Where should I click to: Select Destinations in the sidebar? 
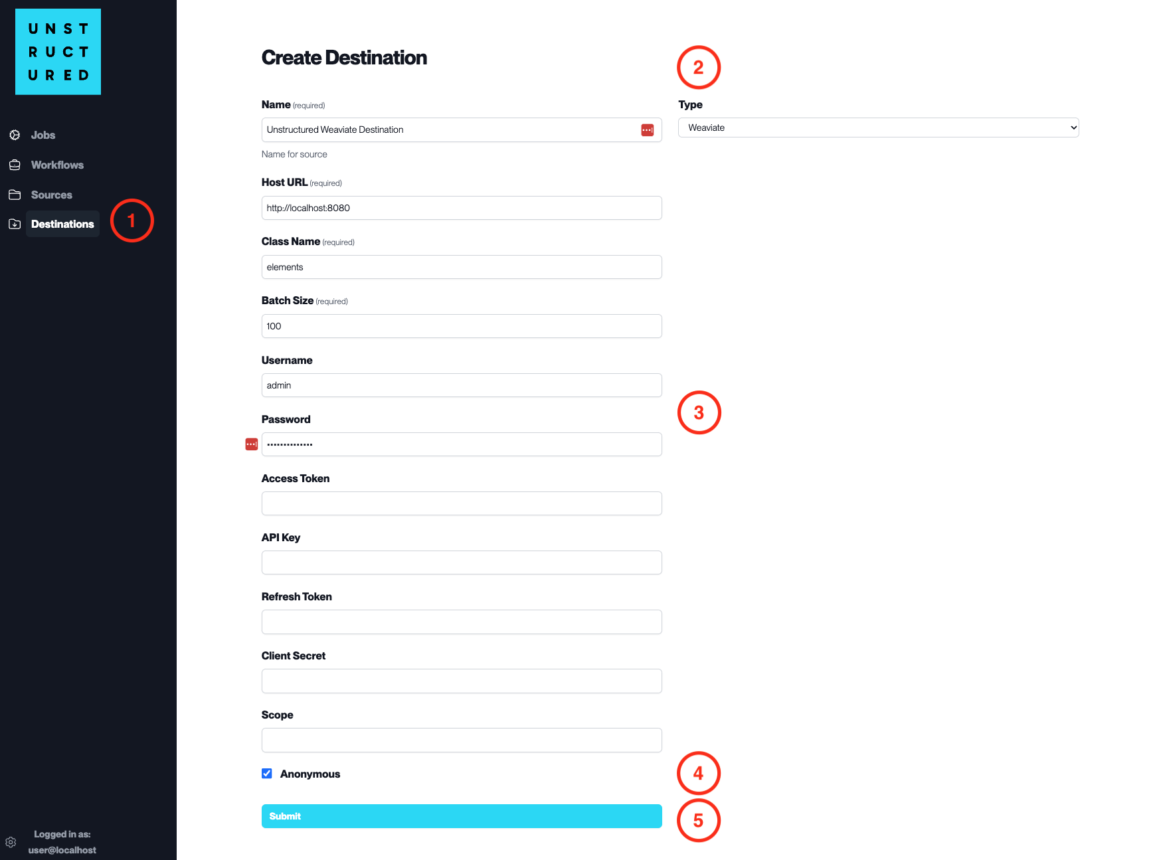pyautogui.click(x=62, y=224)
